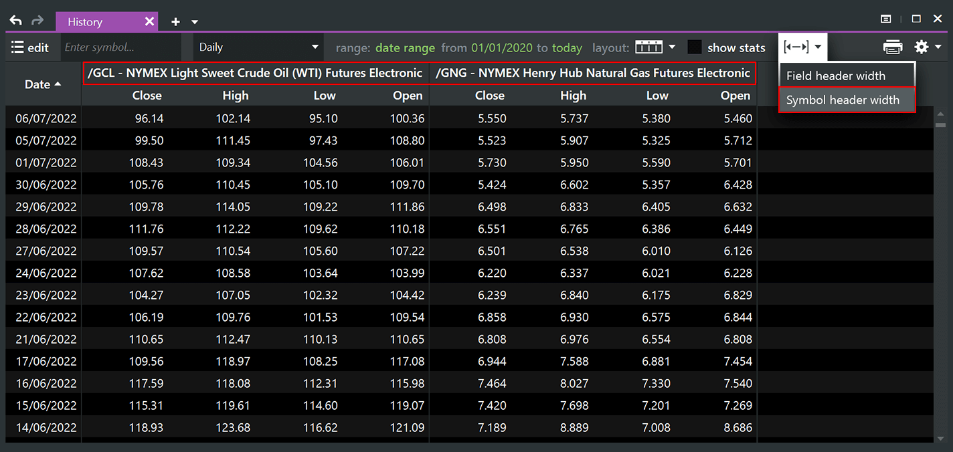Screen dimensions: 953x452
Task: Select the 30/06/2022 date cell
Action: click(x=46, y=185)
